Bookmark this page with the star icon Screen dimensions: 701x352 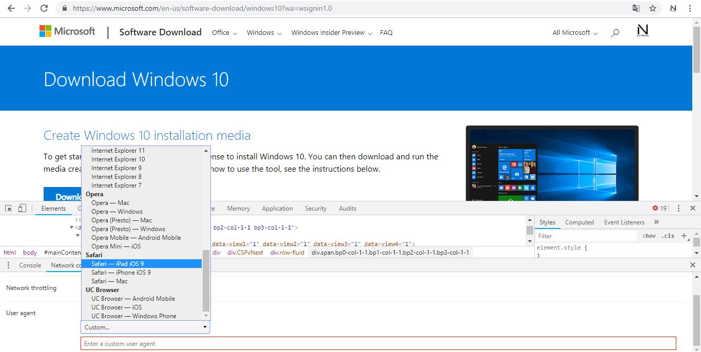pos(653,8)
